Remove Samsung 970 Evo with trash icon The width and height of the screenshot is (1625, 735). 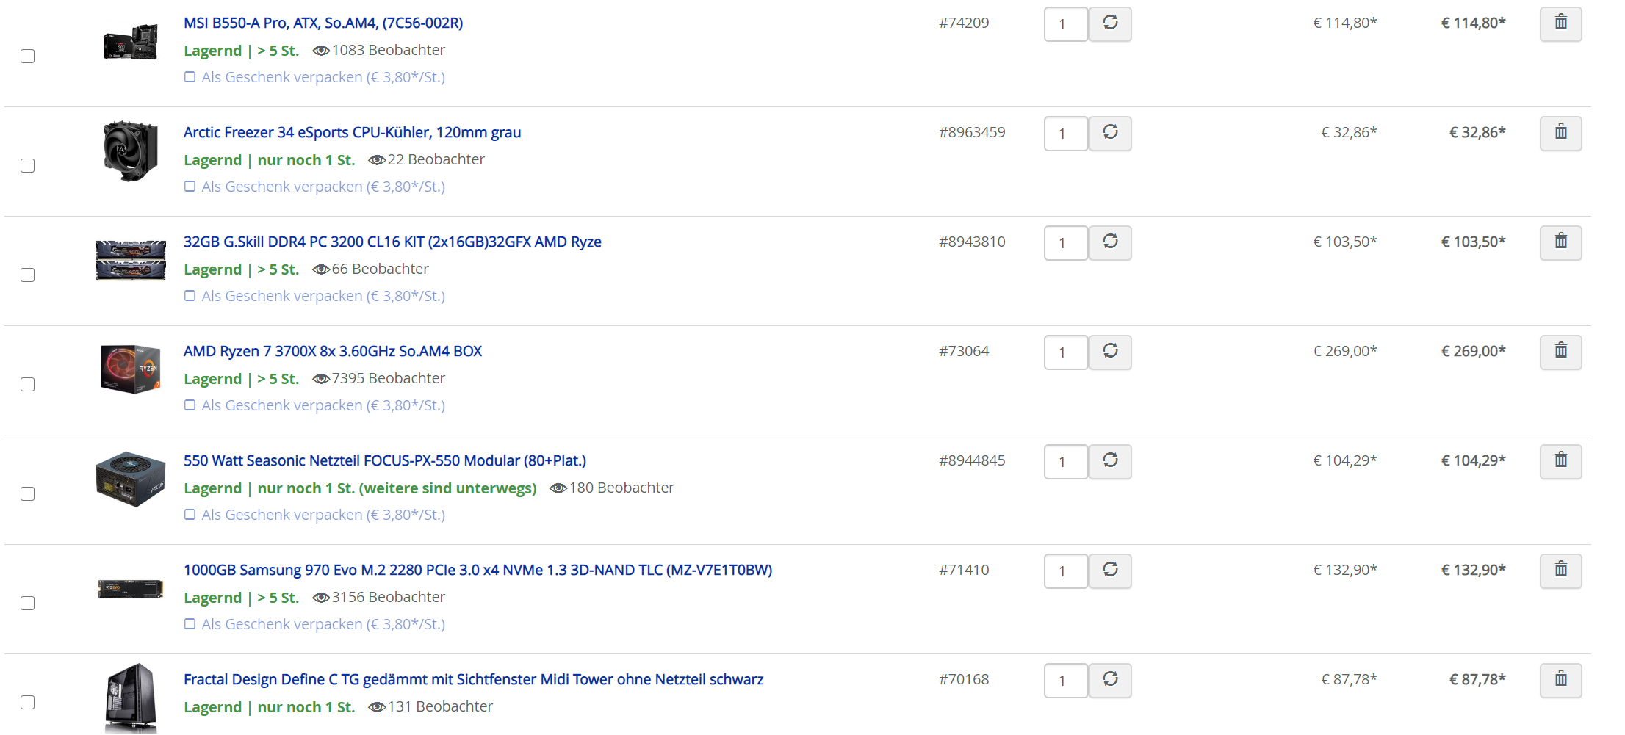pos(1560,571)
